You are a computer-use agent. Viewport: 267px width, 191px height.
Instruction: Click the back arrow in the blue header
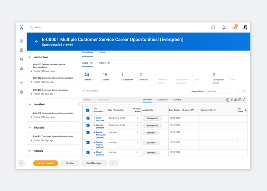[37, 42]
